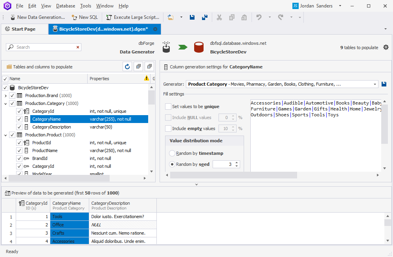
Task: Select Random by seed mode
Action: (x=172, y=164)
